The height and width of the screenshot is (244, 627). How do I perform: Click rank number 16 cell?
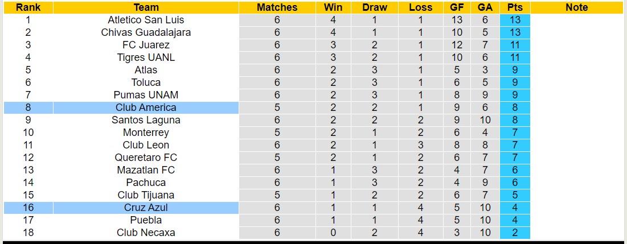(x=27, y=208)
